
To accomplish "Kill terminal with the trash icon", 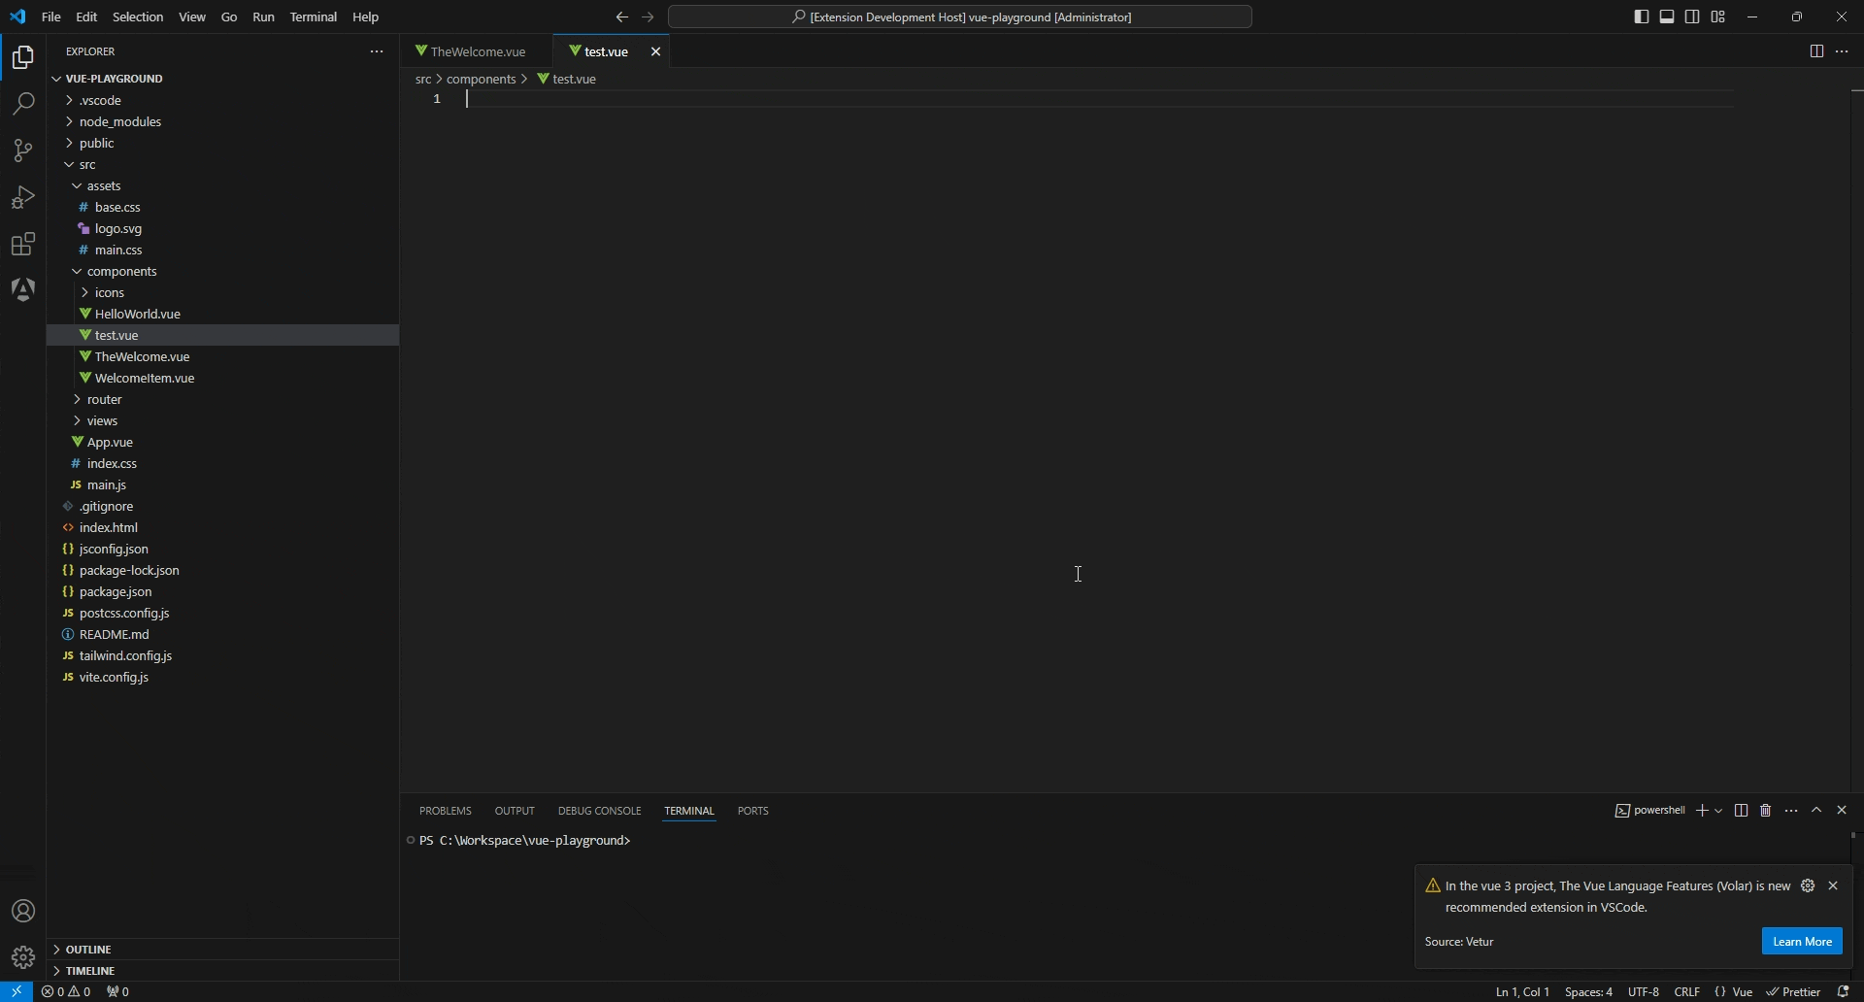I will tap(1766, 811).
